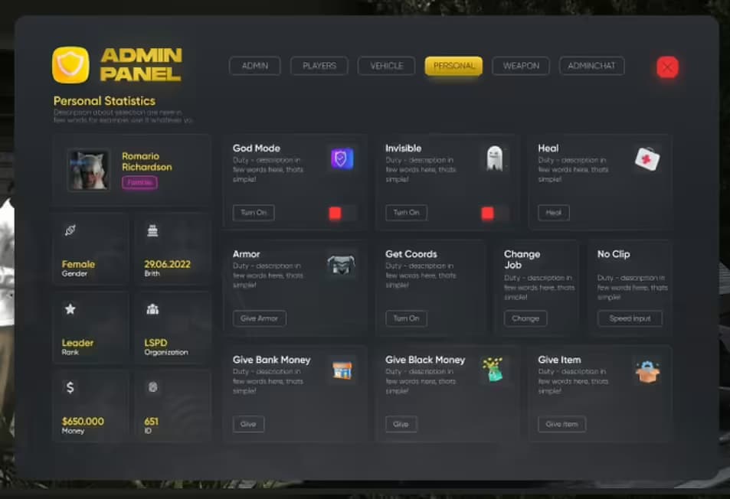Click the calendar icon above the birth date
The width and height of the screenshot is (730, 499).
tap(152, 230)
